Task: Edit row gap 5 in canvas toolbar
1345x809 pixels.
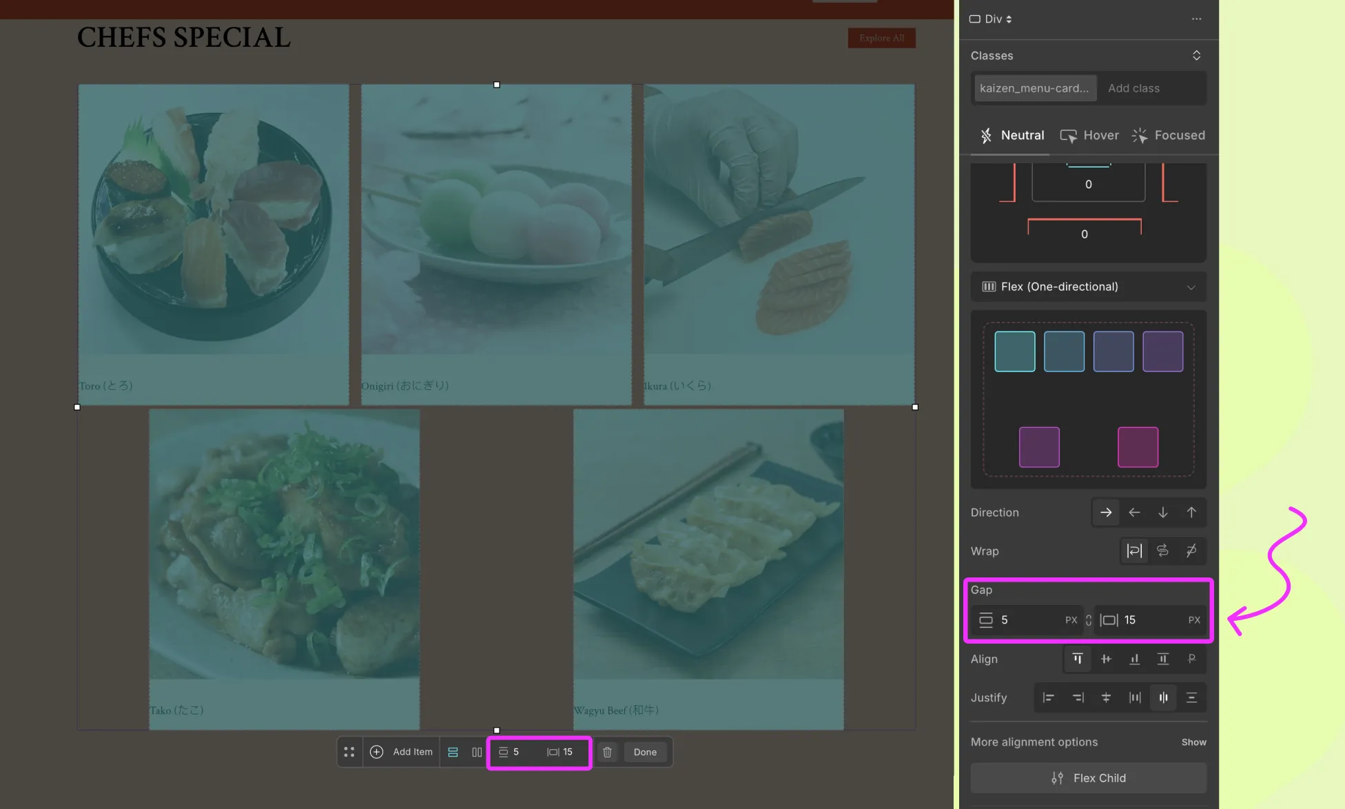Action: (509, 752)
